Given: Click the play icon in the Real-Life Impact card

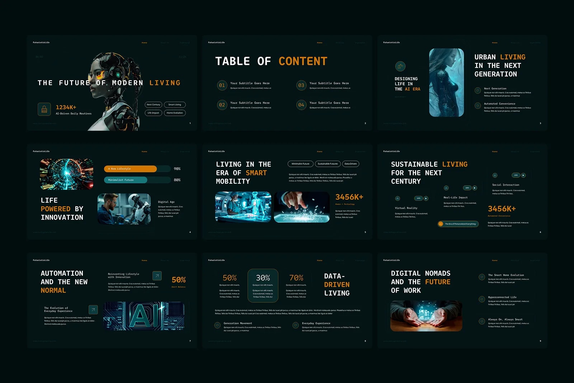Looking at the screenshot, I should [475, 188].
